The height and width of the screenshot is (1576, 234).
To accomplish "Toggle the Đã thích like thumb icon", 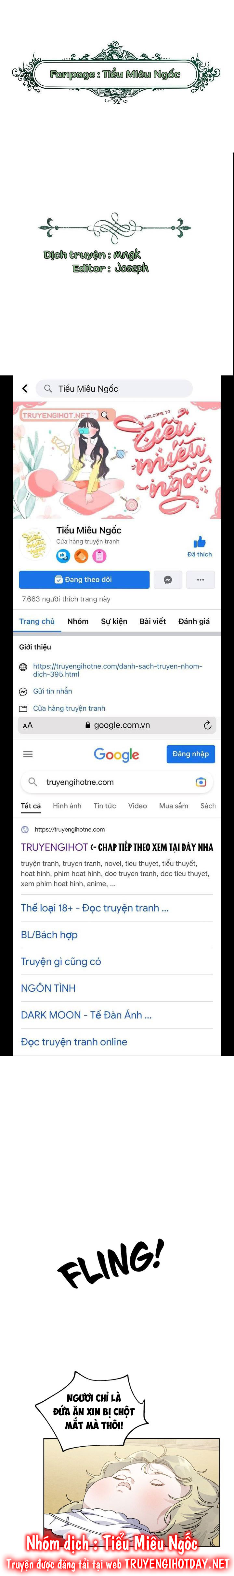I will click(x=199, y=542).
